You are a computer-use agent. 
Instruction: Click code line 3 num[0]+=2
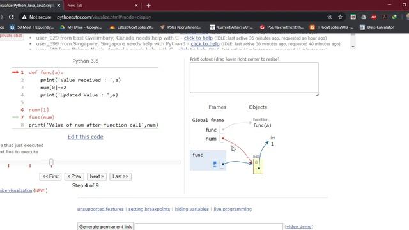coord(53,88)
